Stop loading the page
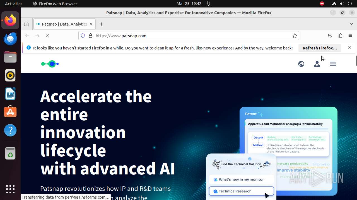Image resolution: width=357 pixels, height=200 pixels. (47, 36)
